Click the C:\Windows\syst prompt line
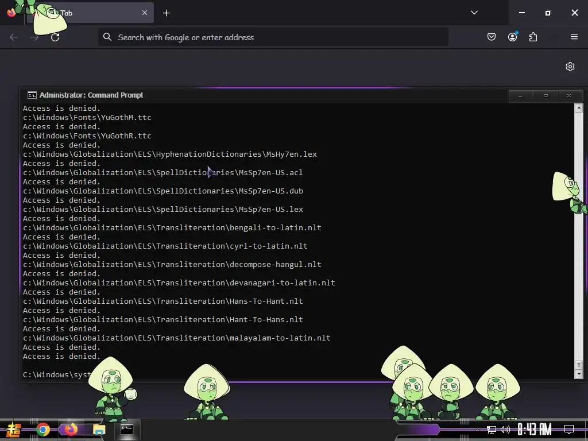Image resolution: width=588 pixels, height=441 pixels. pos(57,374)
